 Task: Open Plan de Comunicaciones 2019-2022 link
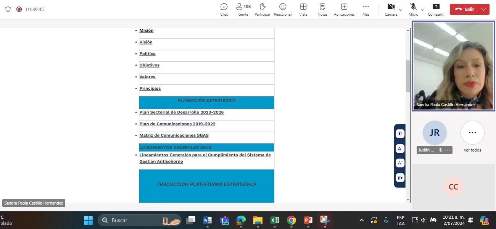[177, 124]
